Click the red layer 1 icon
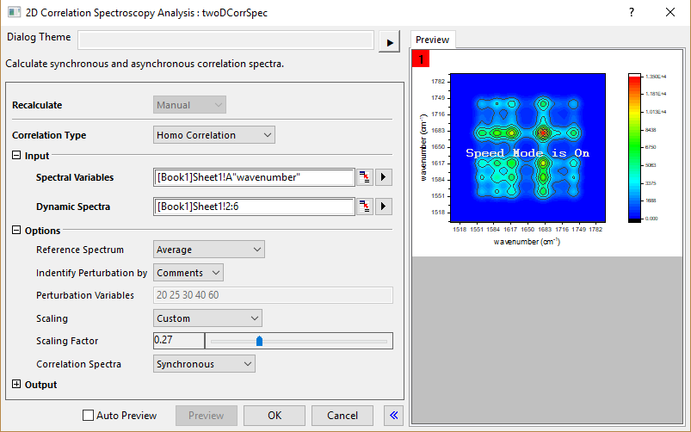 (x=421, y=59)
